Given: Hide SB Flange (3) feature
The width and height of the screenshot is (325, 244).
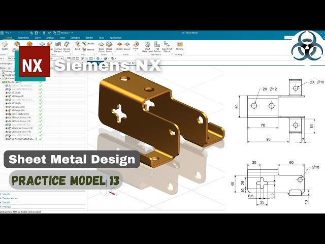Looking at the screenshot, I should (7, 96).
